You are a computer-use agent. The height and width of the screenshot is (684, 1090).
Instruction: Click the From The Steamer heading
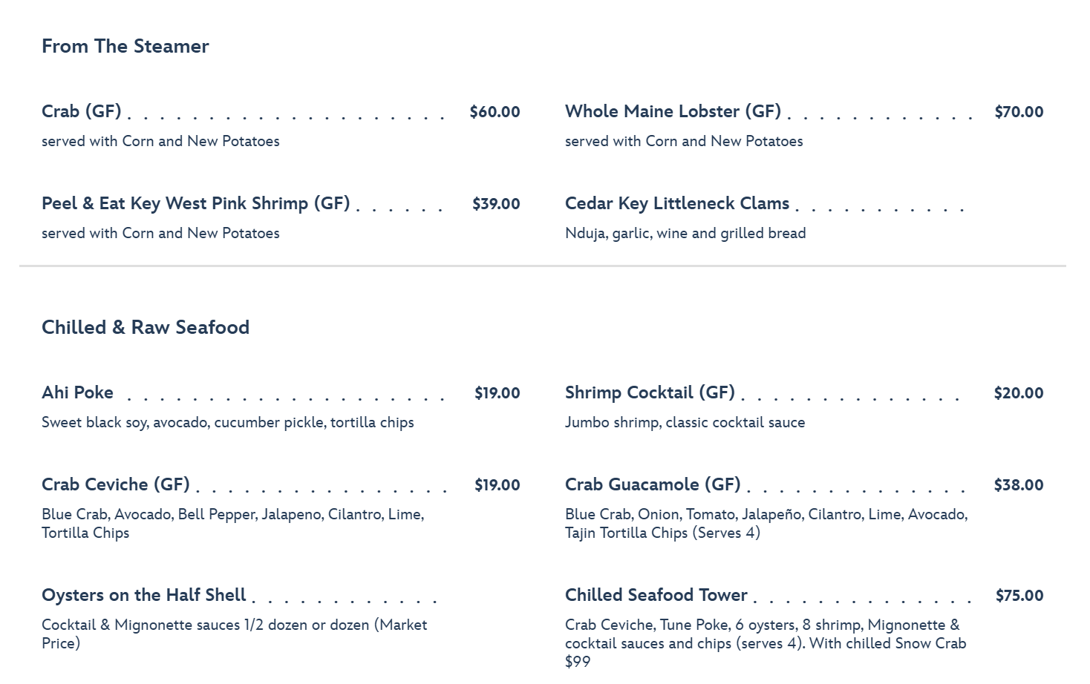coord(125,46)
